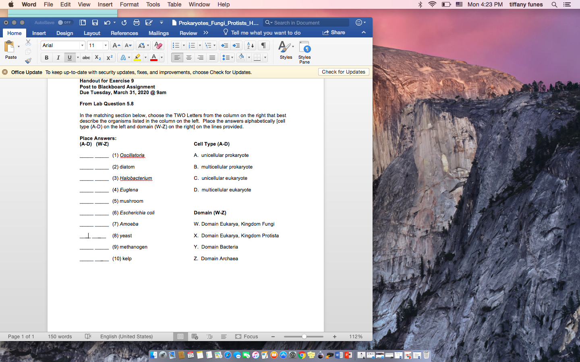Open the Styles Pane
Image resolution: width=580 pixels, height=362 pixels.
304,49
